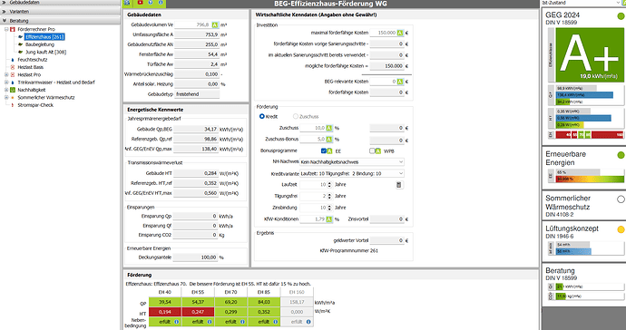This screenshot has height=330, width=626.
Task: Click the Nachhaltigkeit icon in the tree
Action: pos(13,90)
